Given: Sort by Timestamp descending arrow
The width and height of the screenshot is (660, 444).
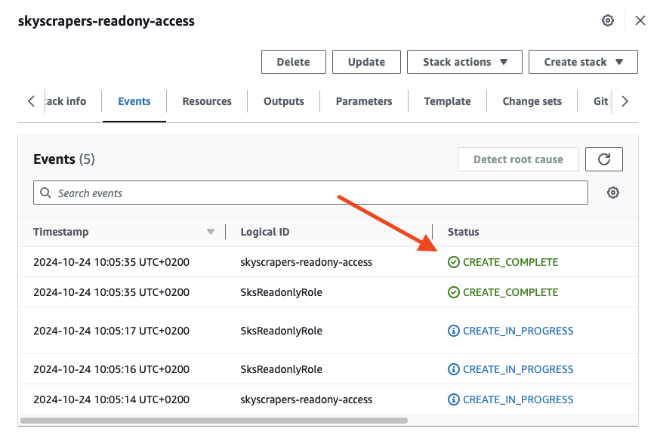Looking at the screenshot, I should [x=211, y=232].
